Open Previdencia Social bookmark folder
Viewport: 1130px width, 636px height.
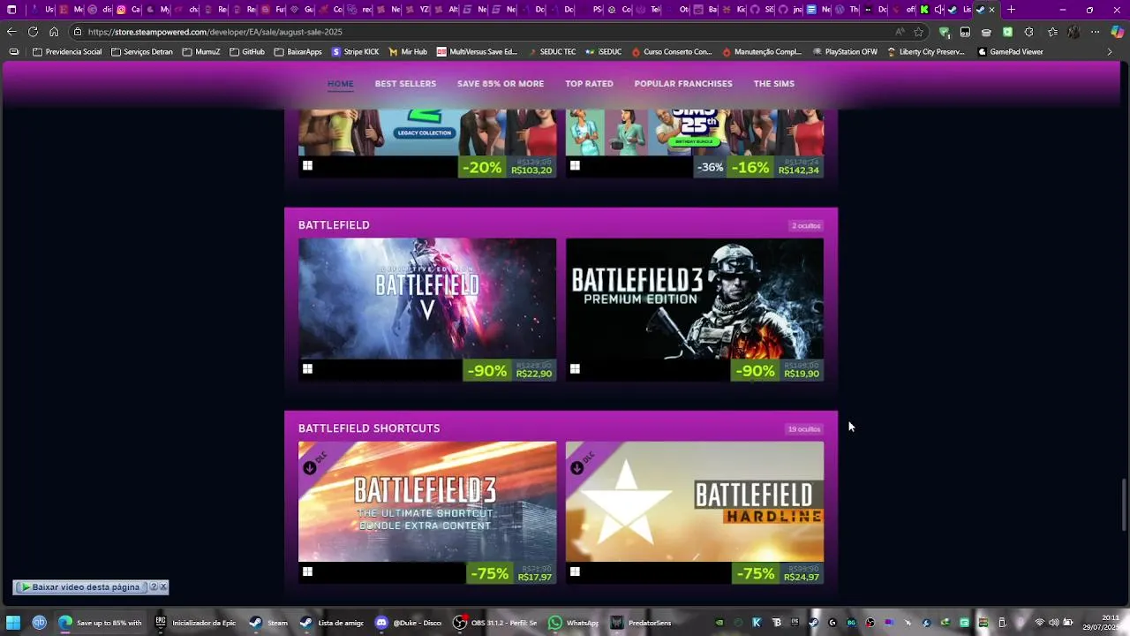[67, 52]
